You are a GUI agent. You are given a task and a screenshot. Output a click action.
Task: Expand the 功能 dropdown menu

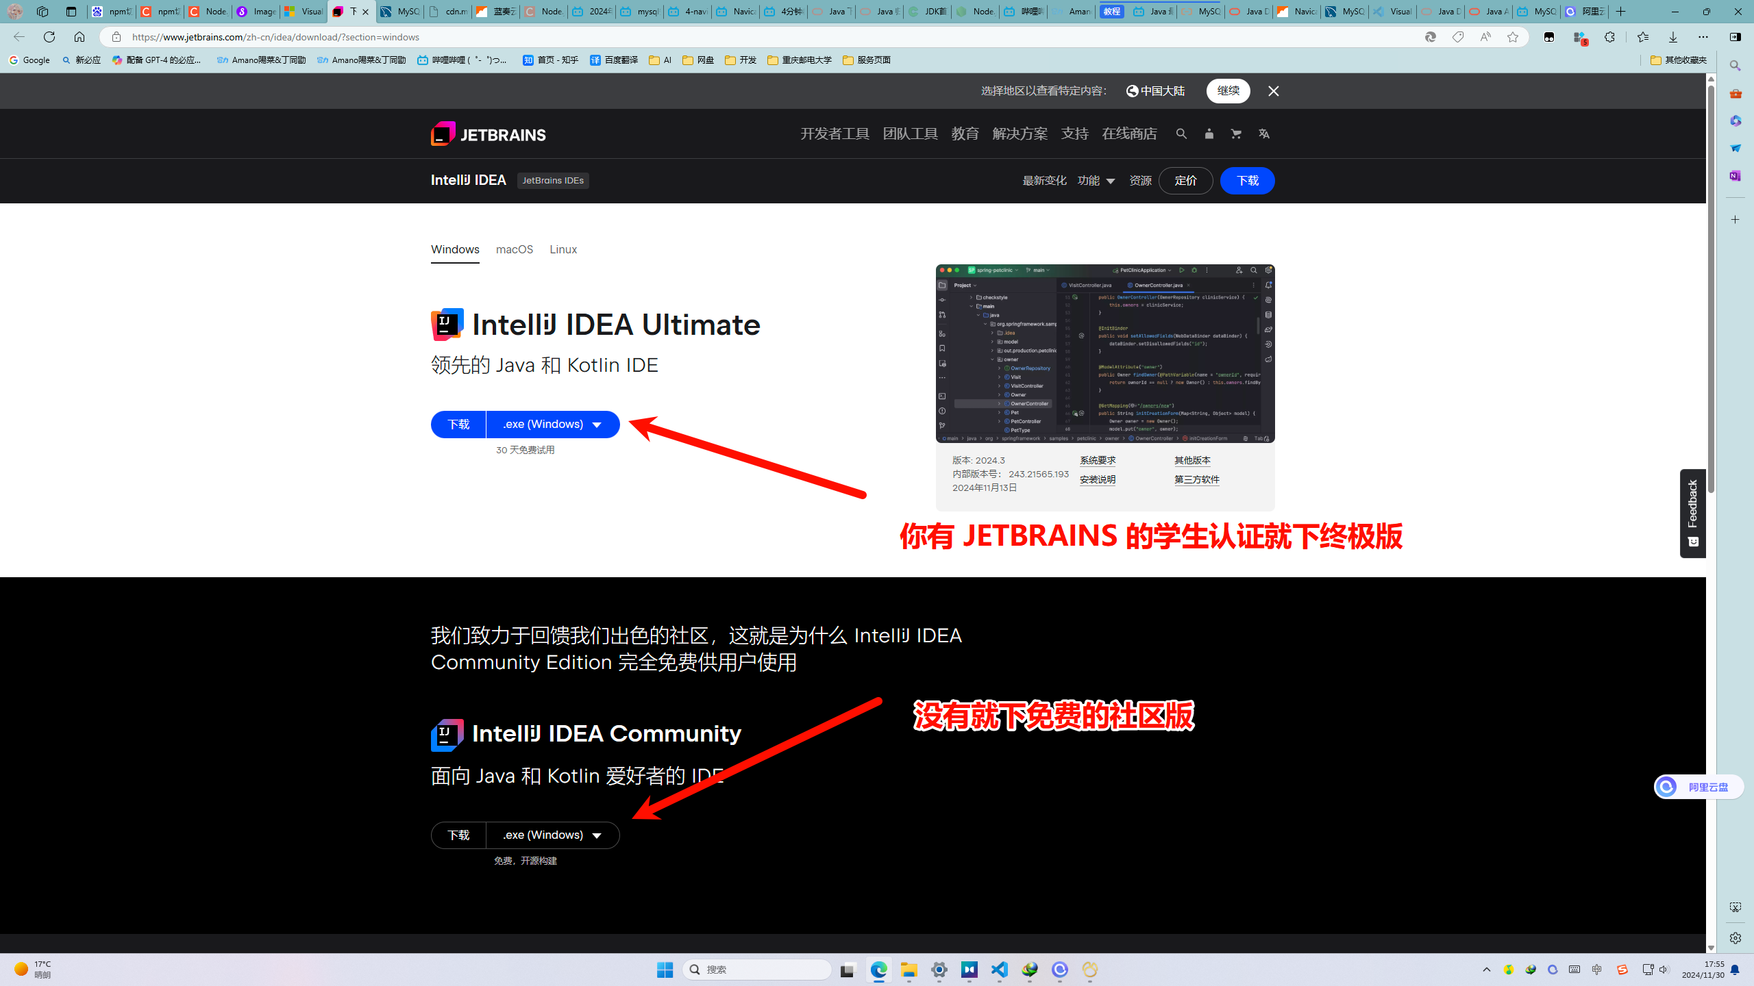pos(1096,181)
